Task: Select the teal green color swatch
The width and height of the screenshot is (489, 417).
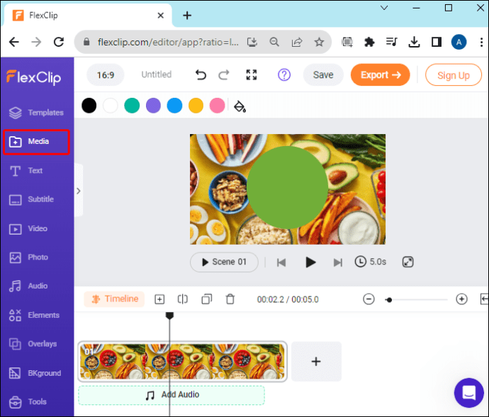Action: coord(132,106)
